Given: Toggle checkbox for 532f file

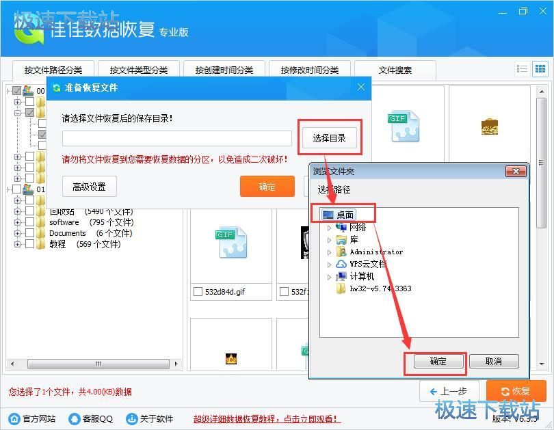Looking at the screenshot, I should point(284,292).
